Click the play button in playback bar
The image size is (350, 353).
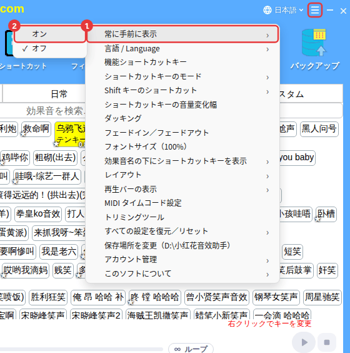tap(304, 342)
